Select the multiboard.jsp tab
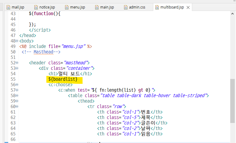 pyautogui.click(x=172, y=7)
